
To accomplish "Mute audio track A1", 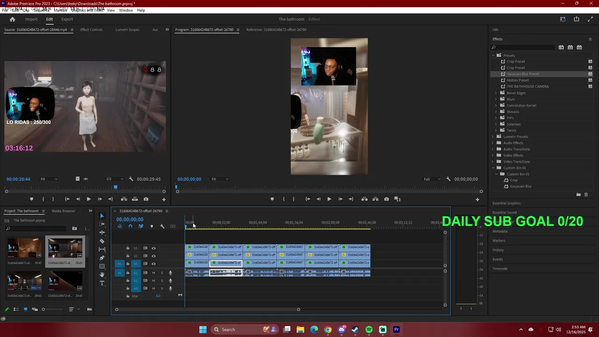I will click(153, 273).
